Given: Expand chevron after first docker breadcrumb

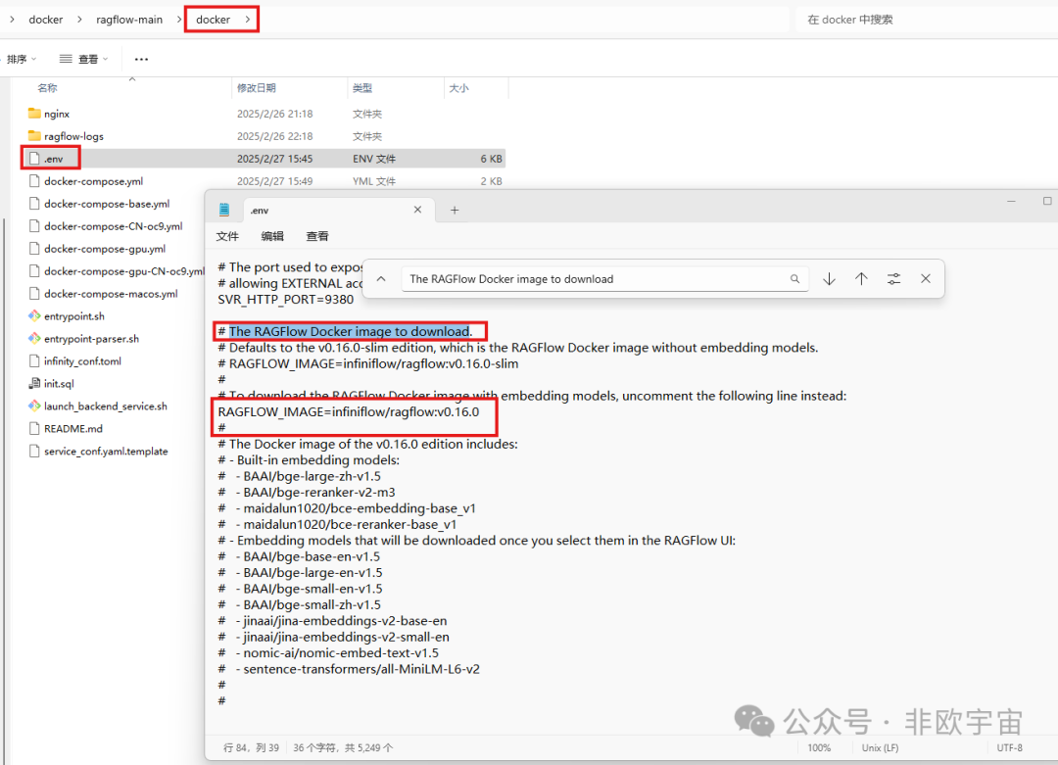Looking at the screenshot, I should coord(79,20).
